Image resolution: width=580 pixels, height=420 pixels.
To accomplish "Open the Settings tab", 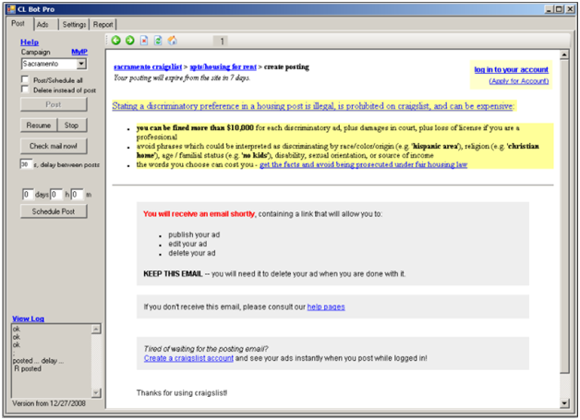I will [x=74, y=24].
